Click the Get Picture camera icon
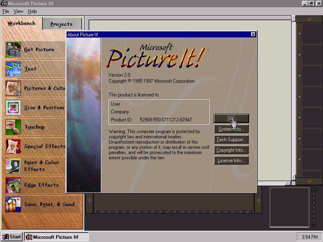Image resolution: width=323 pixels, height=242 pixels. coord(13,50)
